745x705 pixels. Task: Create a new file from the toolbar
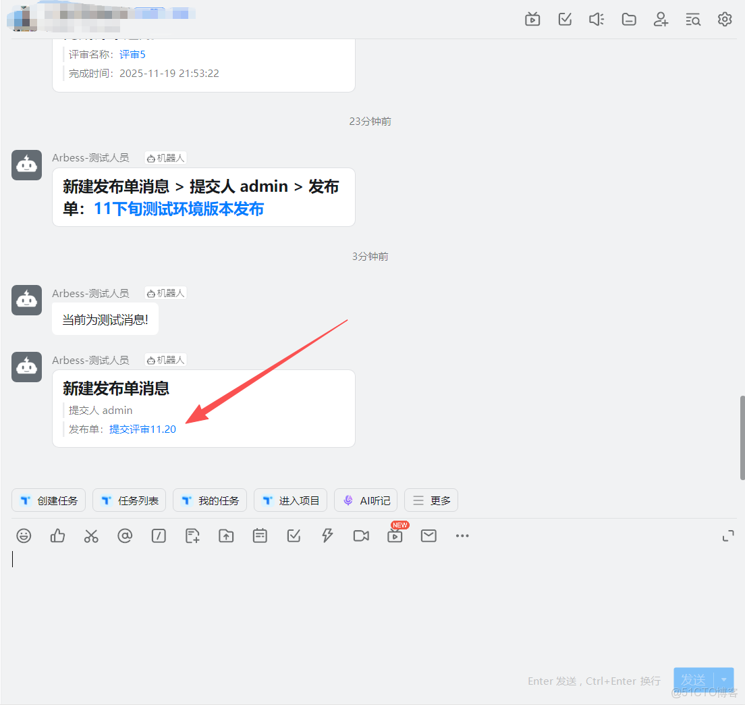point(192,536)
